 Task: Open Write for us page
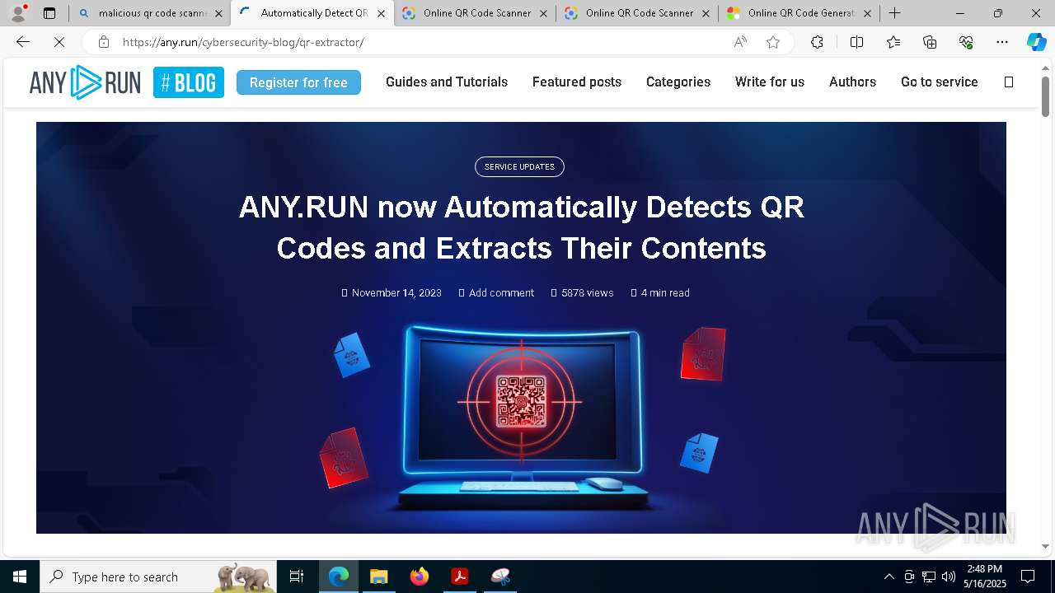click(x=770, y=82)
